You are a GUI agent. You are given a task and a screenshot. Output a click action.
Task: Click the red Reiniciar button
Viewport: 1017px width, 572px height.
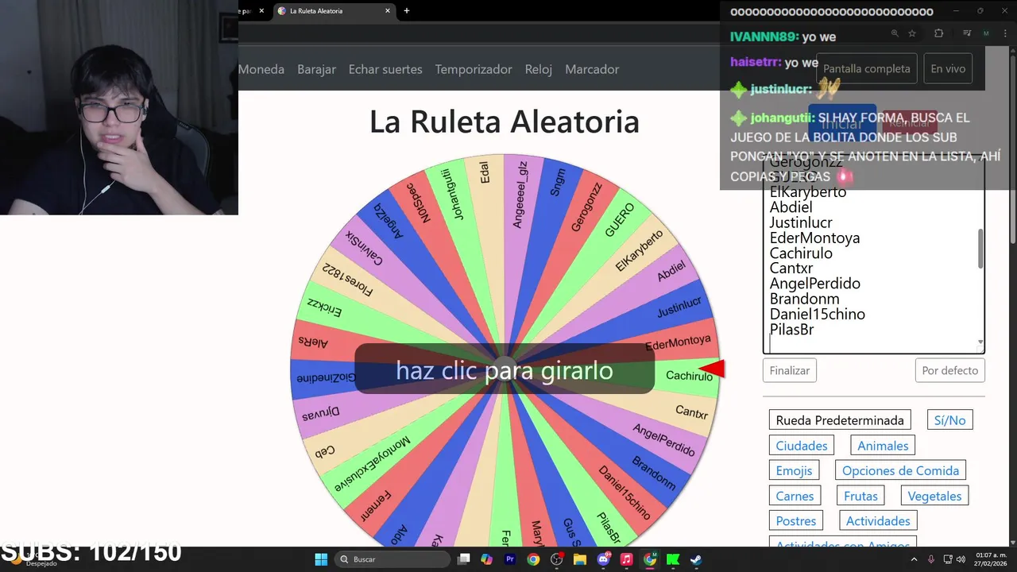910,123
